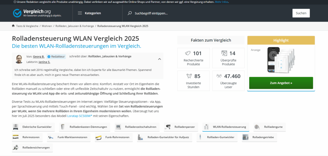Open the Kategorien hamburger menu
The height and width of the screenshot is (156, 328).
pyautogui.click(x=80, y=13)
